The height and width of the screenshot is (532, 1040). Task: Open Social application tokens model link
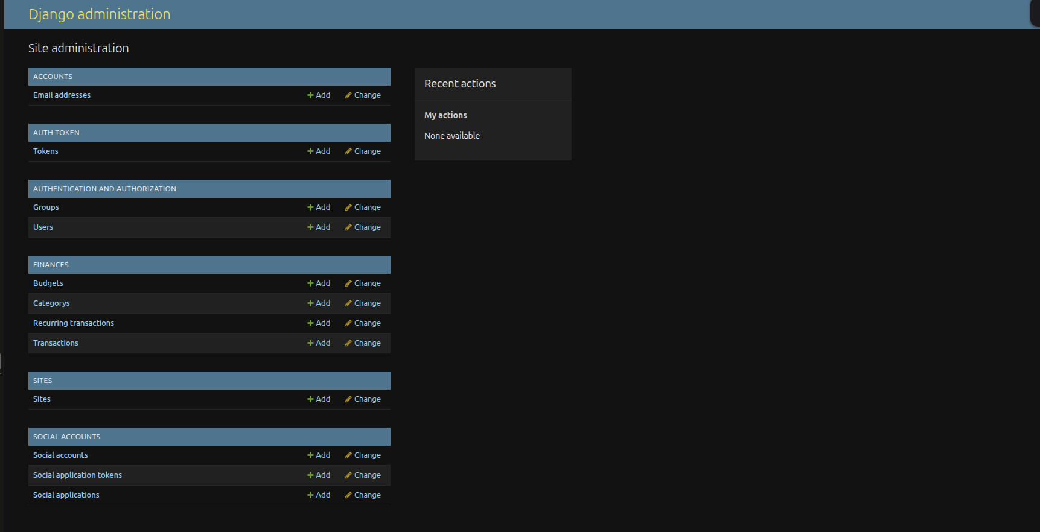77,475
